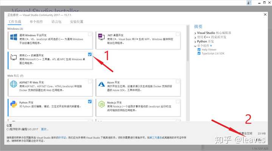Viewport: 272px width, 151px height.
Task: Click the install path C:\程序软件\编程\VS 2017 text
Action: [x=22, y=129]
